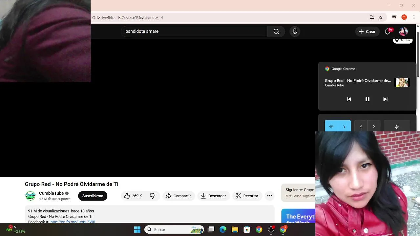Toggle Wi-Fi in quick settings
The image size is (420, 236).
[x=331, y=127]
